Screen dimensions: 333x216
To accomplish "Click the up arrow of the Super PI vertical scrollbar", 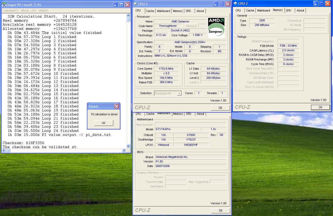I will [128, 16].
